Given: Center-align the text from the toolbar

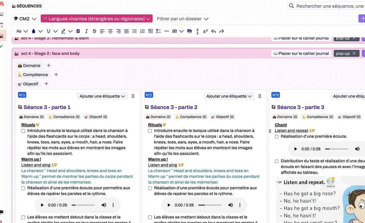Looking at the screenshot, I should coord(110,31).
